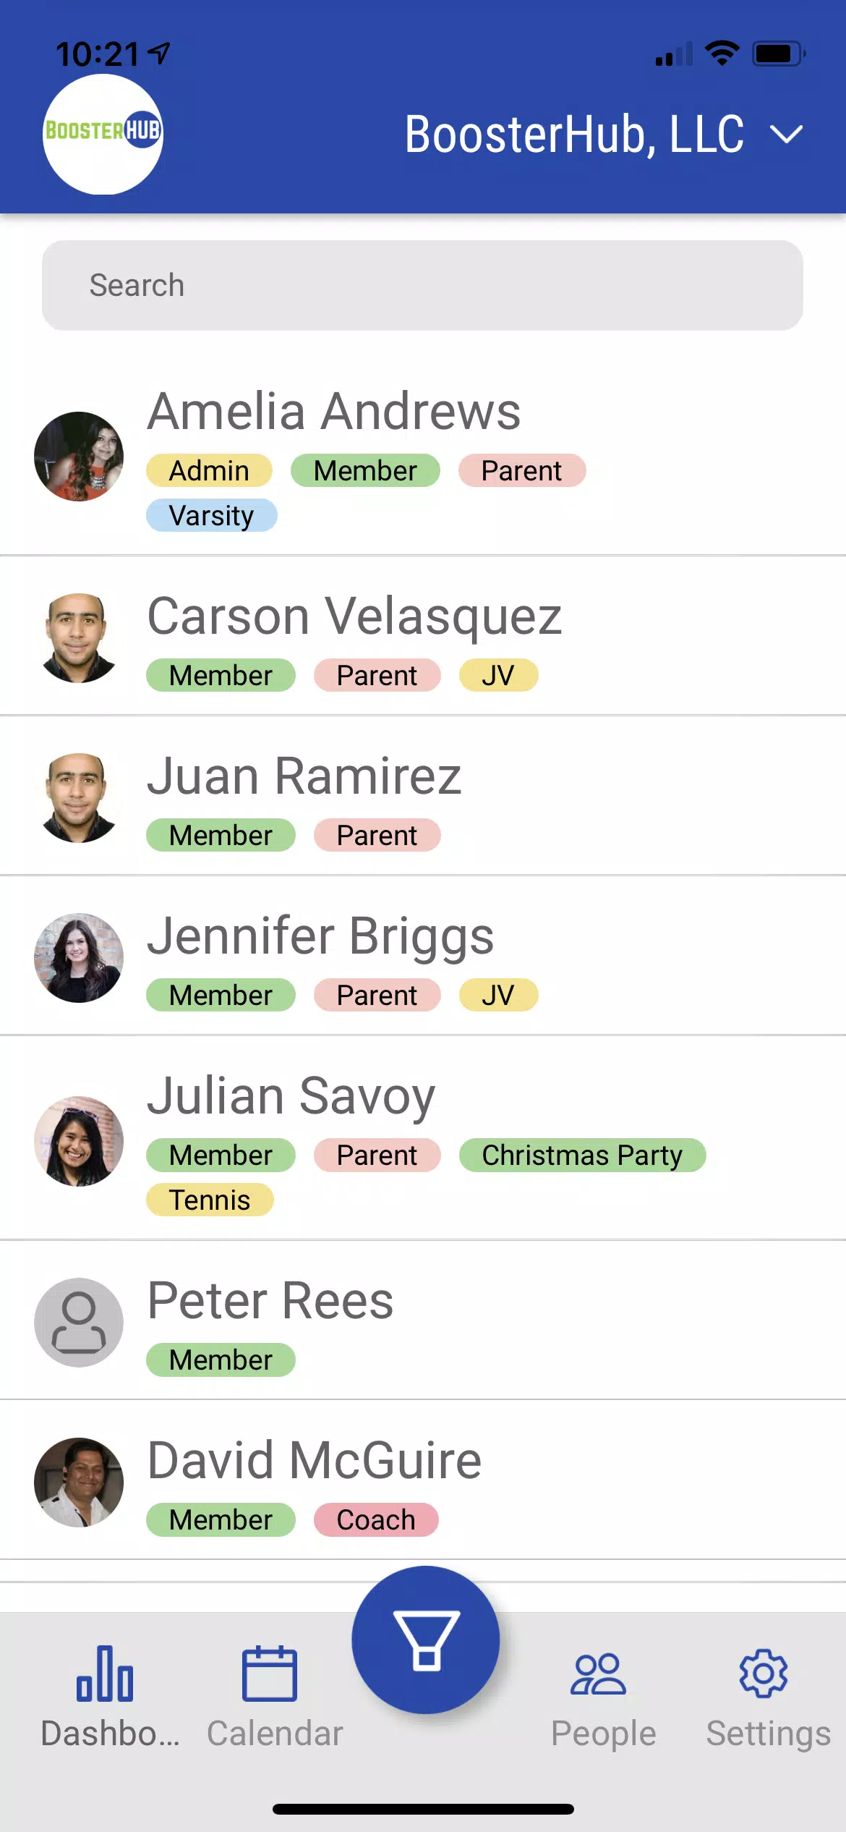Image resolution: width=846 pixels, height=1832 pixels.
Task: Expand the BoosterHub, LLC organization chevron
Action: 786,135
